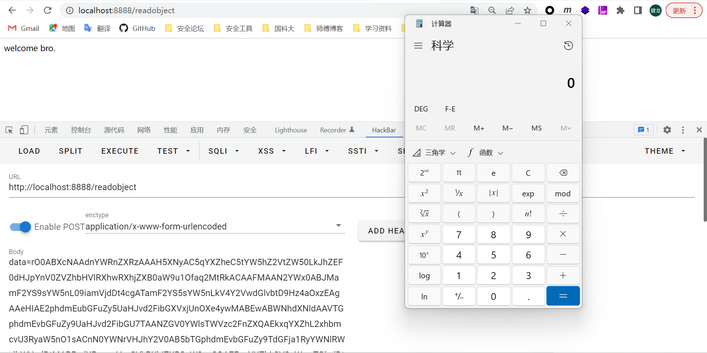Click the n! factorial key
The height and width of the screenshot is (353, 707).
tap(528, 214)
